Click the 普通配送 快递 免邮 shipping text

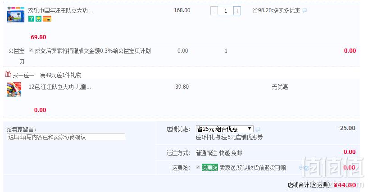click(219, 153)
